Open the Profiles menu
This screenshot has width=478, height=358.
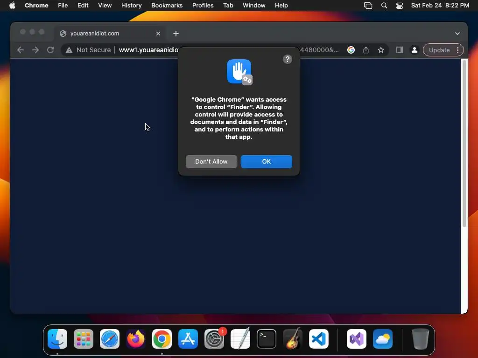[x=203, y=6]
